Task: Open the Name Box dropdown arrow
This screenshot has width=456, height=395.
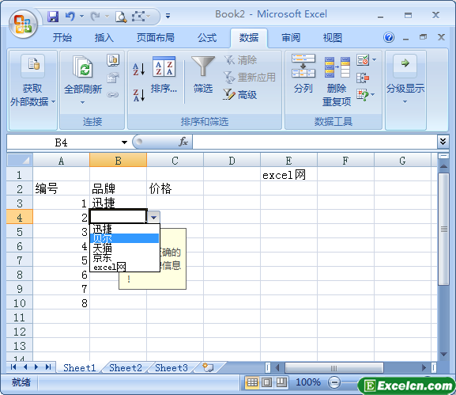Action: [x=124, y=142]
